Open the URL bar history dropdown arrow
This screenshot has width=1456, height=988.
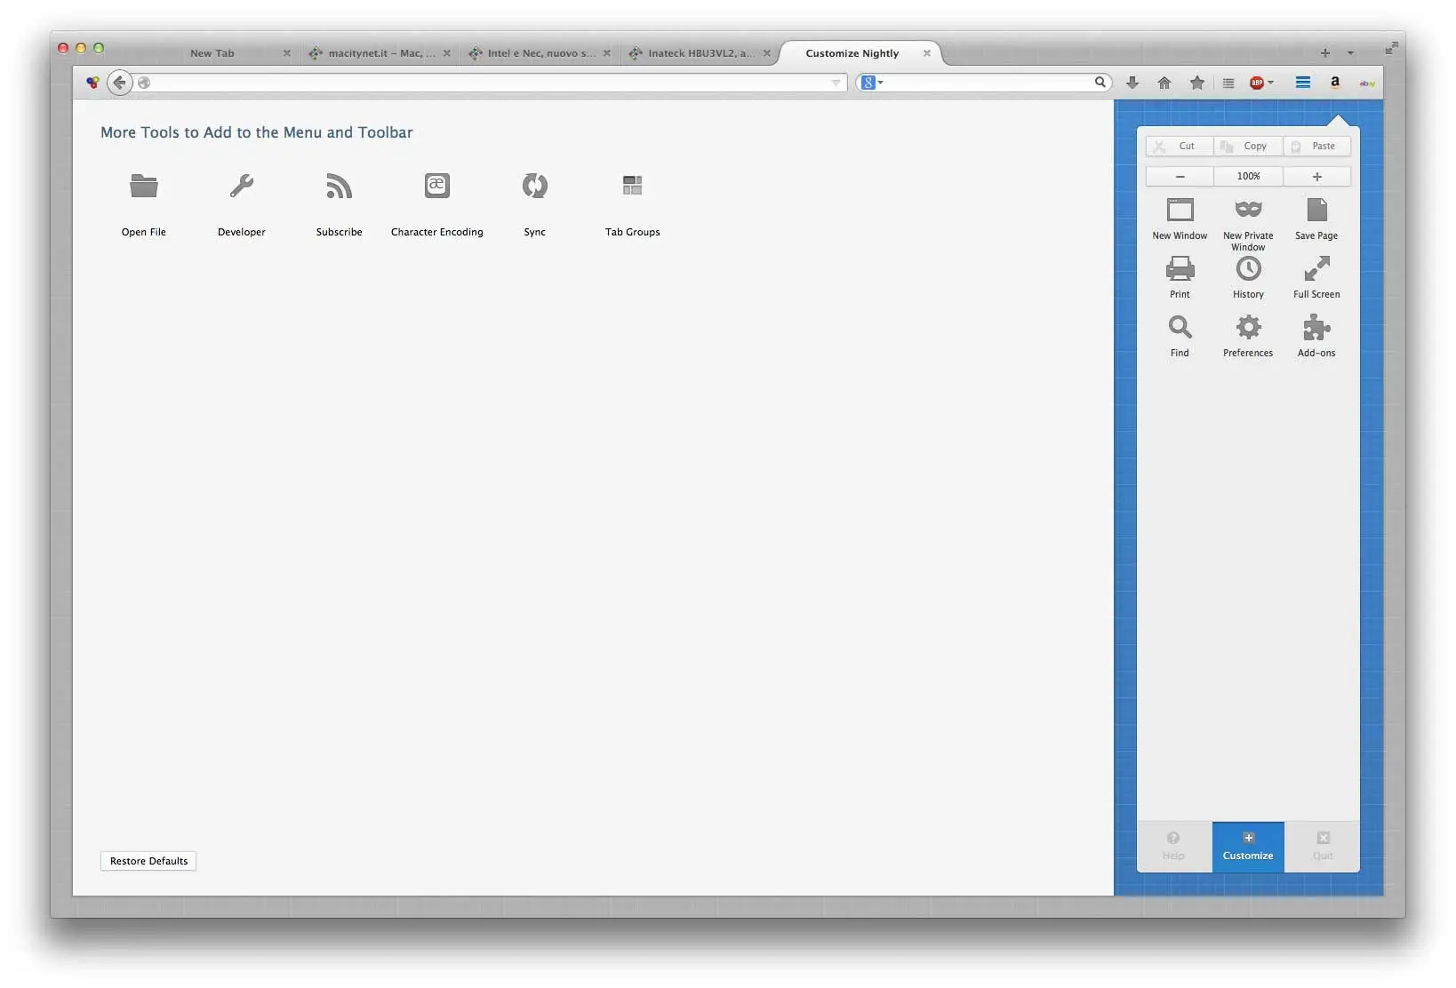coord(836,83)
